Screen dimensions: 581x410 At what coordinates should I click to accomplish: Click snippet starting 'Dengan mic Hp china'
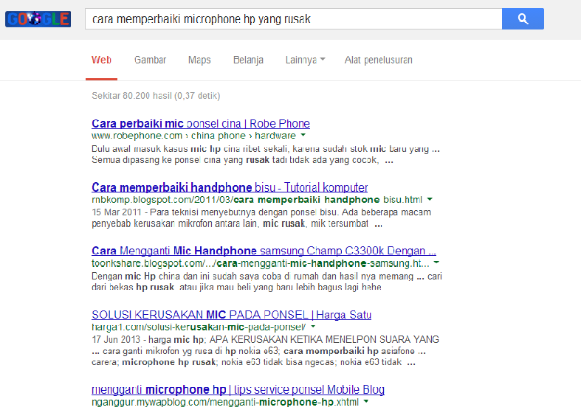267,282
